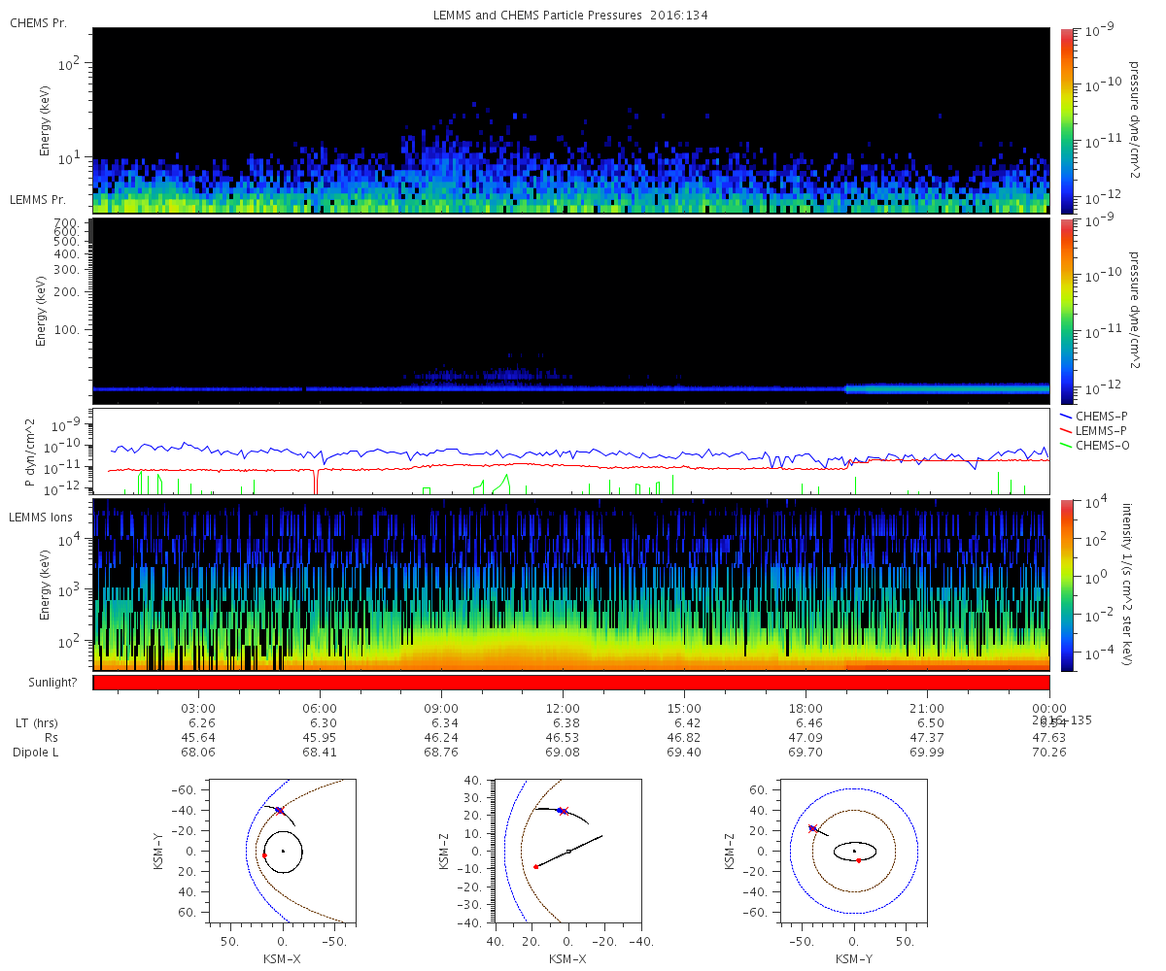Viewport: 1166px width, 971px height.
Task: Click the LEMMS Ions intensity color bar
Action: [1066, 585]
